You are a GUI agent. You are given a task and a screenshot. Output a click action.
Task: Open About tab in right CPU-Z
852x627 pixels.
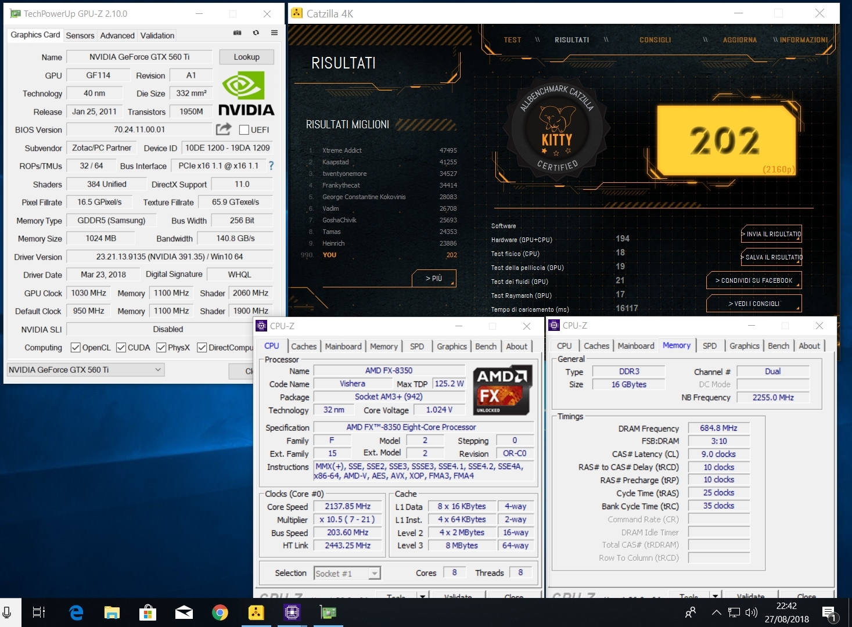[810, 345]
